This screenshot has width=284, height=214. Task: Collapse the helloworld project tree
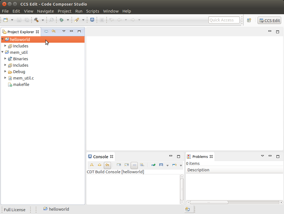tap(3, 40)
